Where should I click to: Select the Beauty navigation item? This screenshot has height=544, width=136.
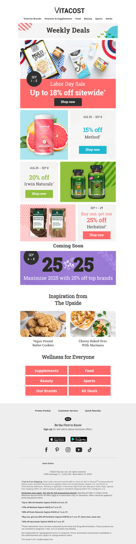(88, 19)
